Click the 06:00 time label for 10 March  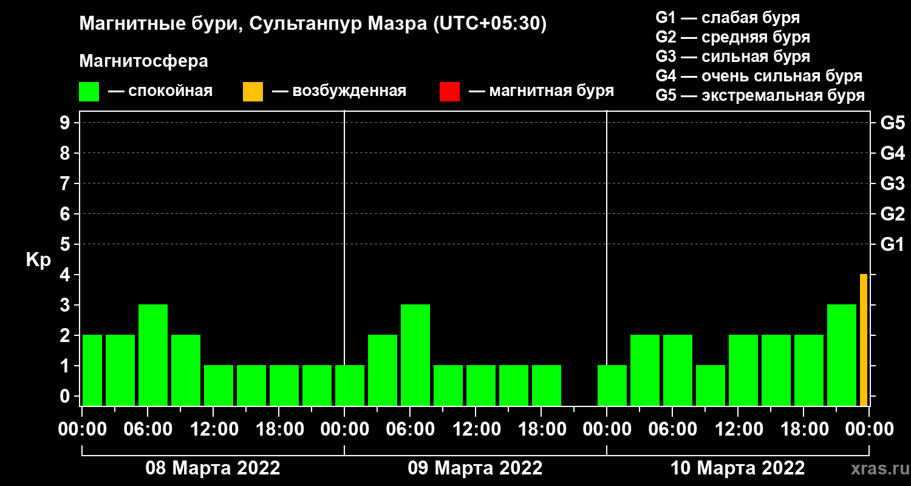click(672, 430)
